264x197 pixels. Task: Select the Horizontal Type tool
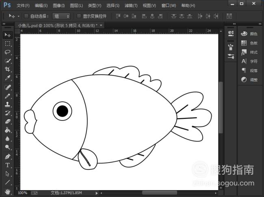coord(8,165)
